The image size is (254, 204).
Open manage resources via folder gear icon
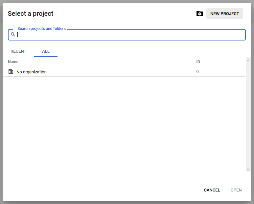click(x=199, y=13)
